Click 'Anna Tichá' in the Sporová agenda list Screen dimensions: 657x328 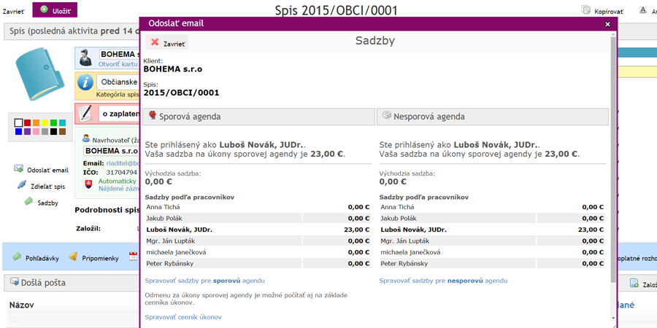pyautogui.click(x=164, y=207)
